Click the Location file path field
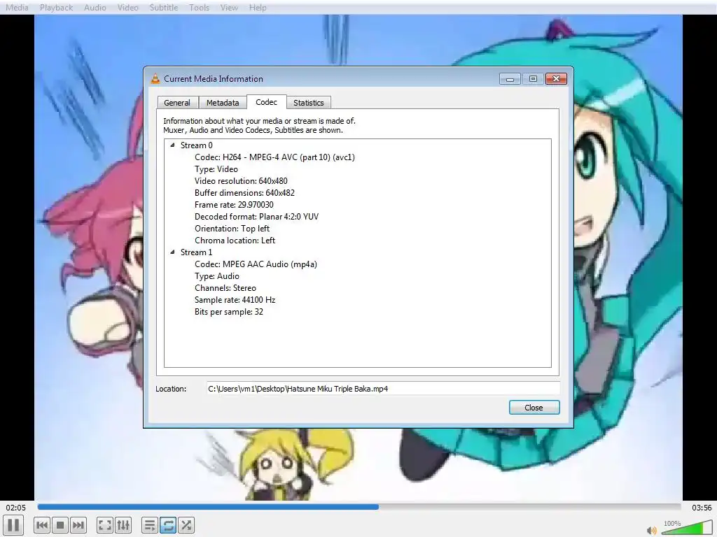This screenshot has height=537, width=717. pos(383,389)
